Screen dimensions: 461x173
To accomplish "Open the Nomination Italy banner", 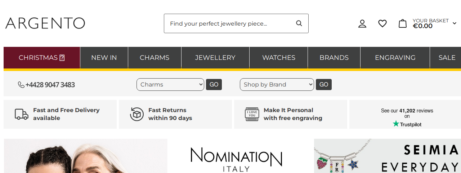I will [x=236, y=159].
